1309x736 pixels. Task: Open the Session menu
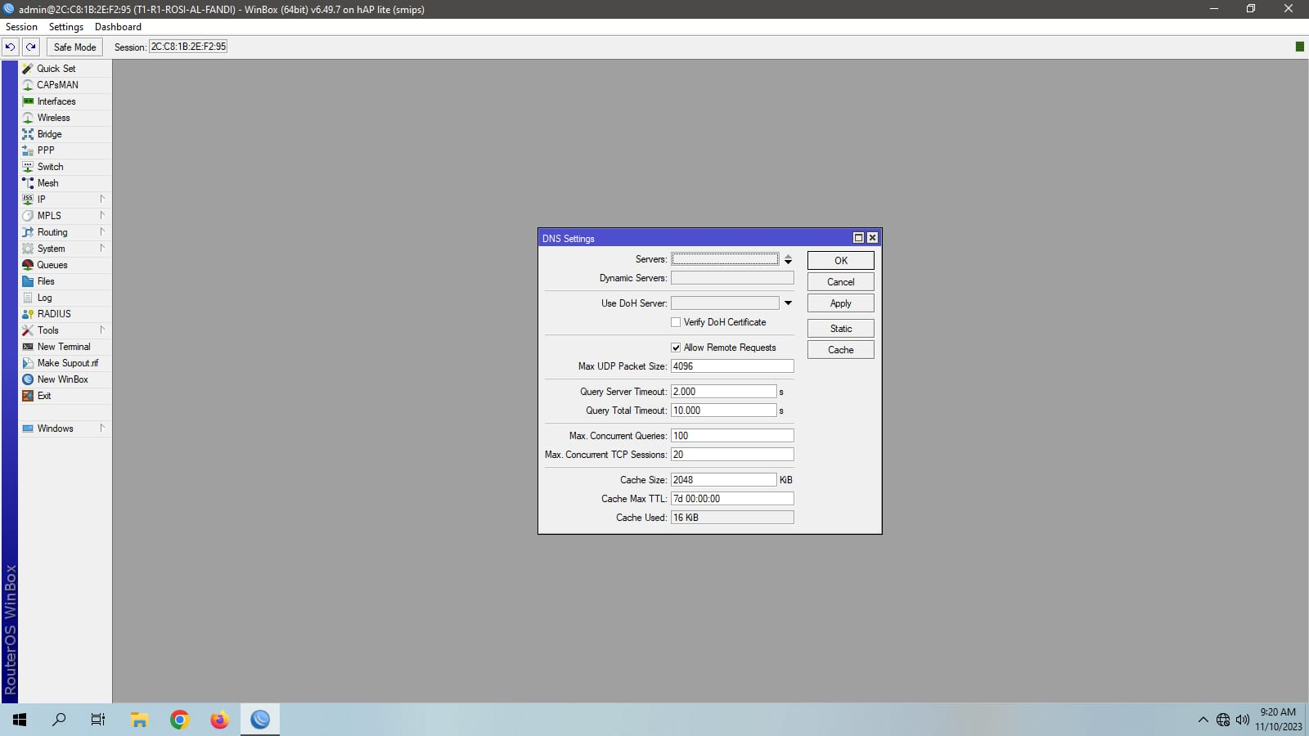pos(21,27)
